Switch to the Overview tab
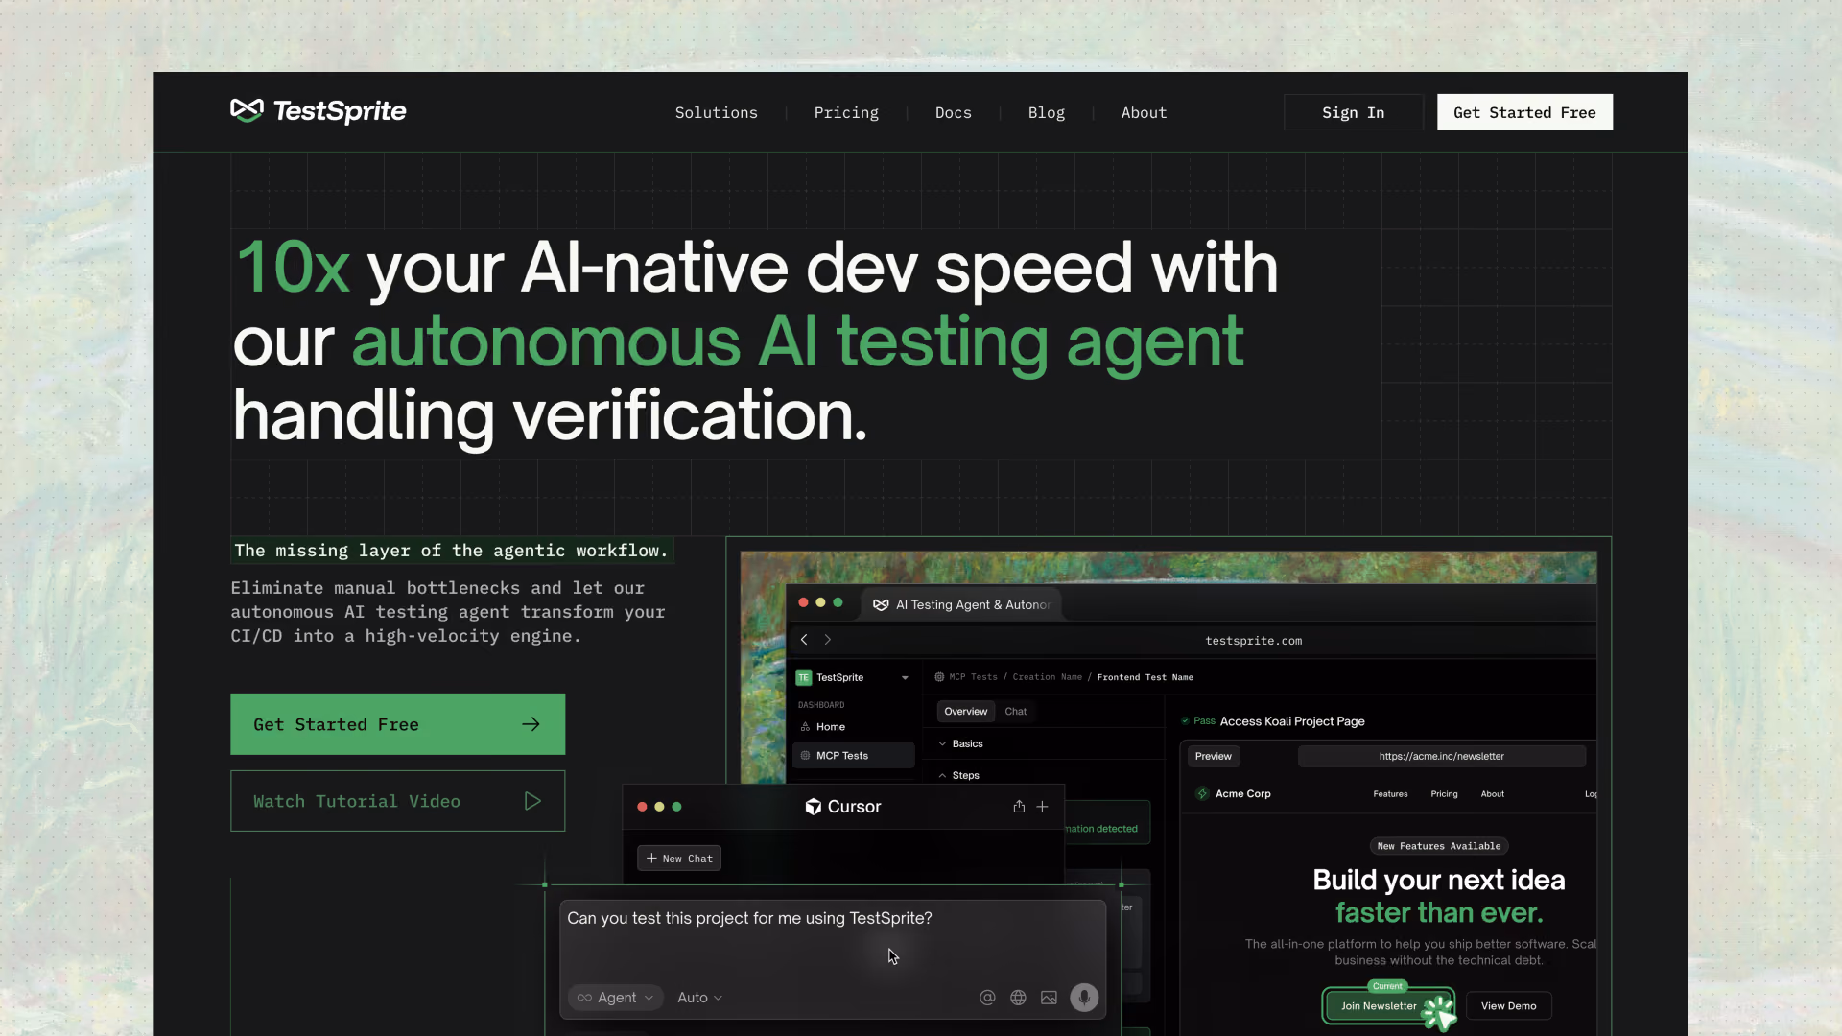 click(965, 712)
